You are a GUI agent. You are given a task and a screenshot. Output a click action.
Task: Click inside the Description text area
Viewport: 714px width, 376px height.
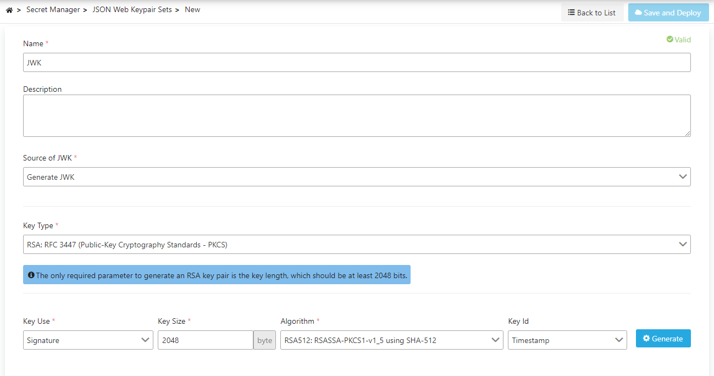click(x=356, y=115)
